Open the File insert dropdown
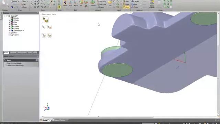The height and width of the screenshot is (124, 220). click(110, 7)
